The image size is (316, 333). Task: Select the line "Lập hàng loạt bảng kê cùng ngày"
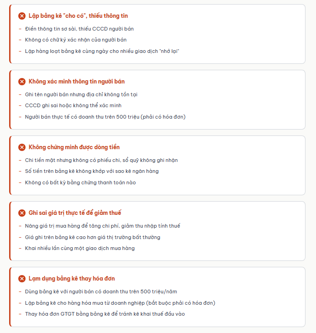point(102,51)
